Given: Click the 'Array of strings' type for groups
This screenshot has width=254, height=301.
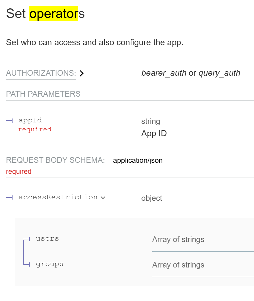Looking at the screenshot, I should [178, 265].
